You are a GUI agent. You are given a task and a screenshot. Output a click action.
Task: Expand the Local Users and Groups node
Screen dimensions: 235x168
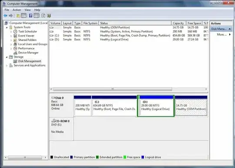coord(11,44)
